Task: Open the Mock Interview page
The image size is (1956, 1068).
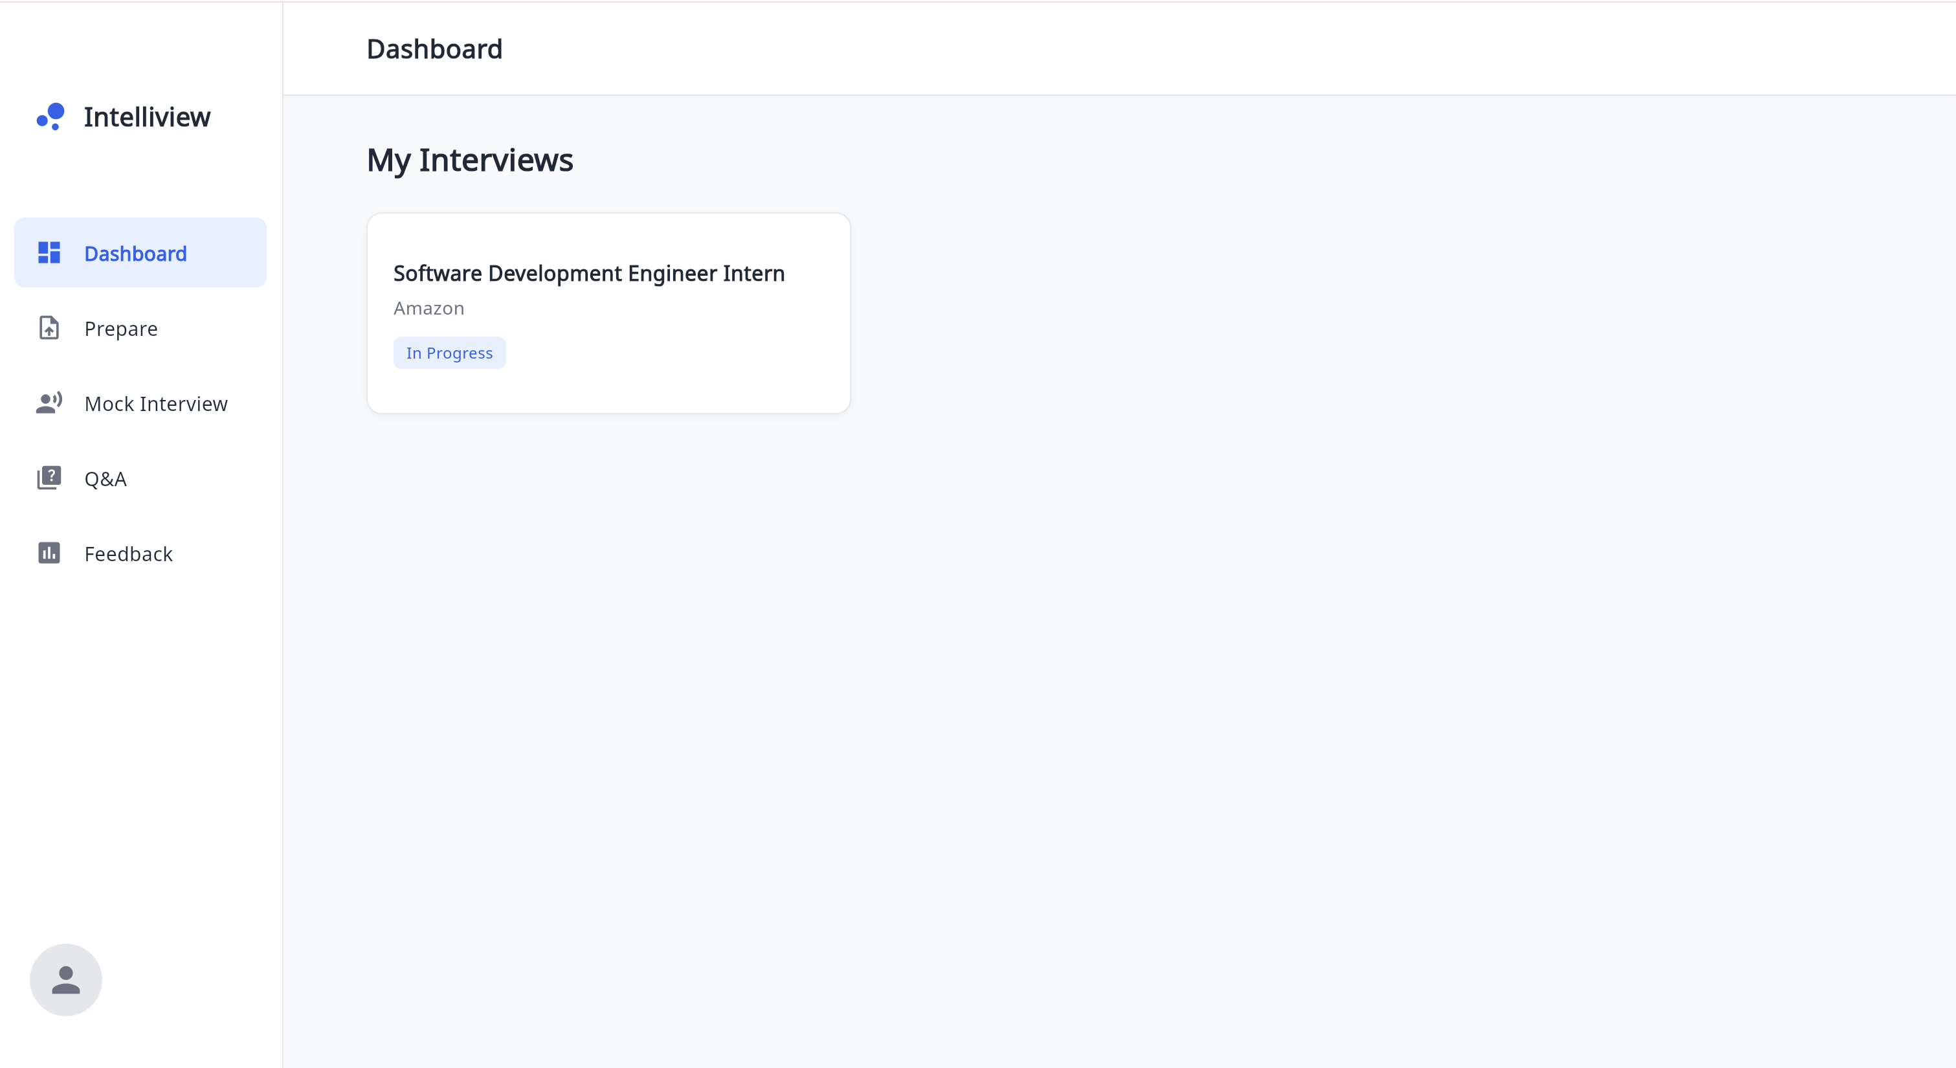Action: click(x=155, y=404)
